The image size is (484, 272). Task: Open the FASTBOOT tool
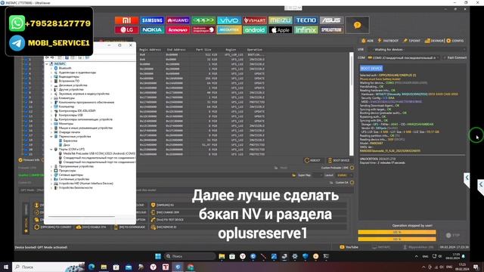coord(388,41)
